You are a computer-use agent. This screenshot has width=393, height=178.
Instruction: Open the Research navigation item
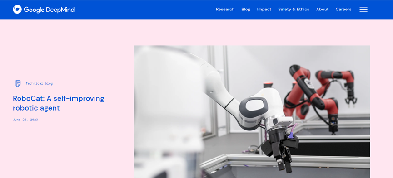[x=225, y=9]
